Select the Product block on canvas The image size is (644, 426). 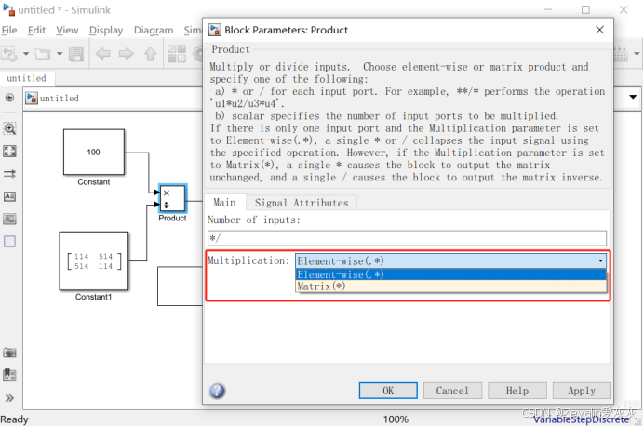tap(172, 197)
